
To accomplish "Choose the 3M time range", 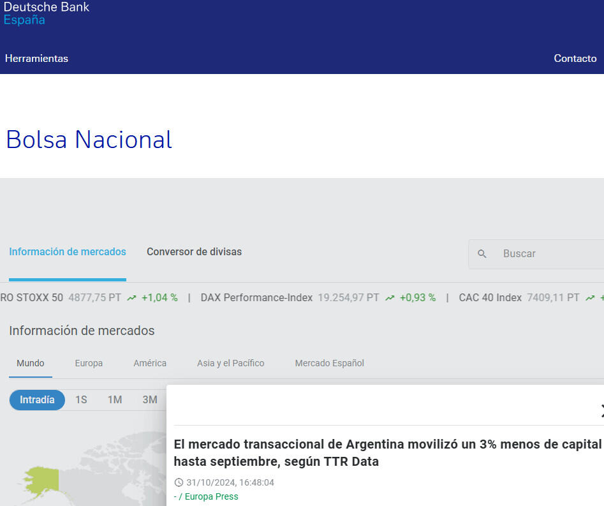I will [150, 400].
